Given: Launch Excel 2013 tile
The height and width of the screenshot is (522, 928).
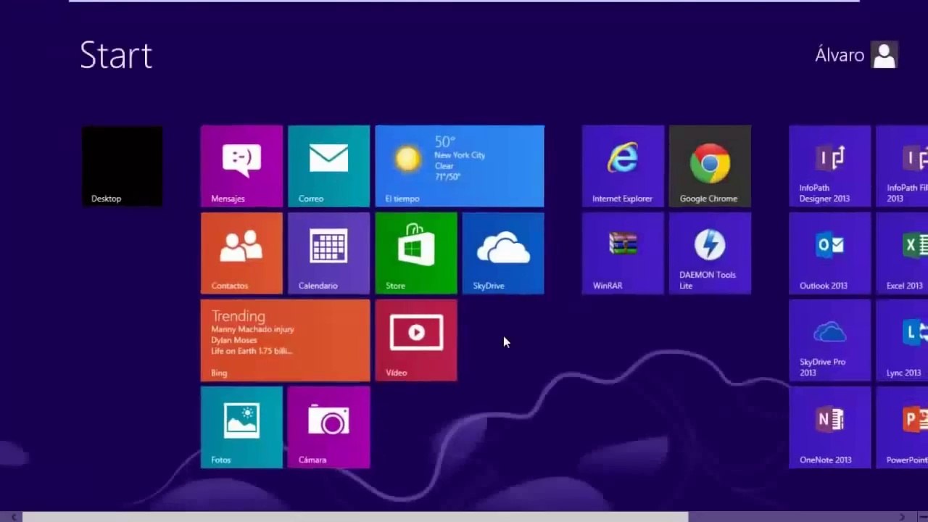Looking at the screenshot, I should click(902, 253).
